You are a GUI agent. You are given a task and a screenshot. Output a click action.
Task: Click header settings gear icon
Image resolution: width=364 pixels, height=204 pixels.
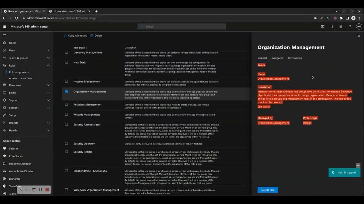tap(341, 26)
